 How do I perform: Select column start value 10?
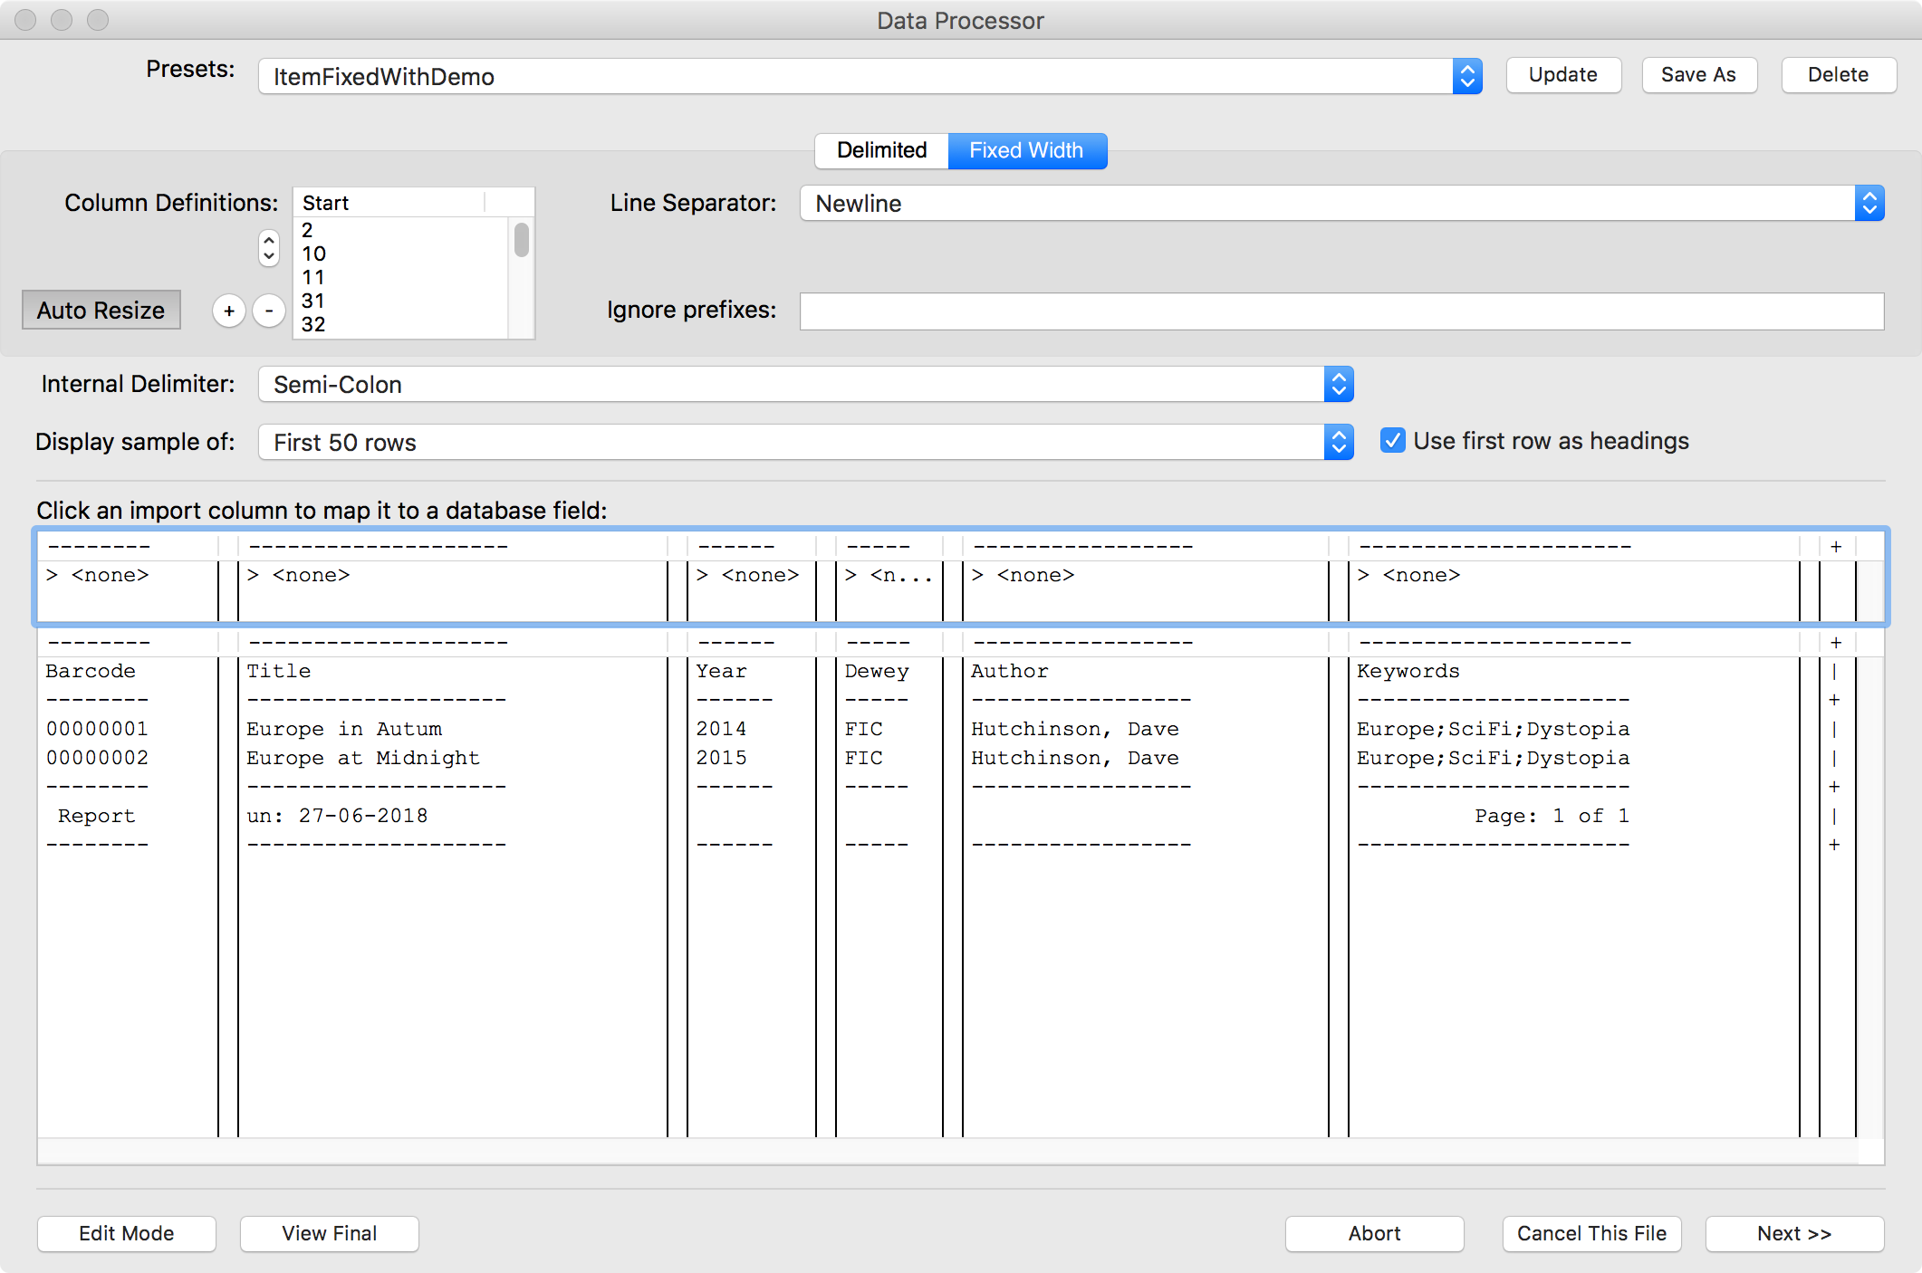[x=401, y=254]
